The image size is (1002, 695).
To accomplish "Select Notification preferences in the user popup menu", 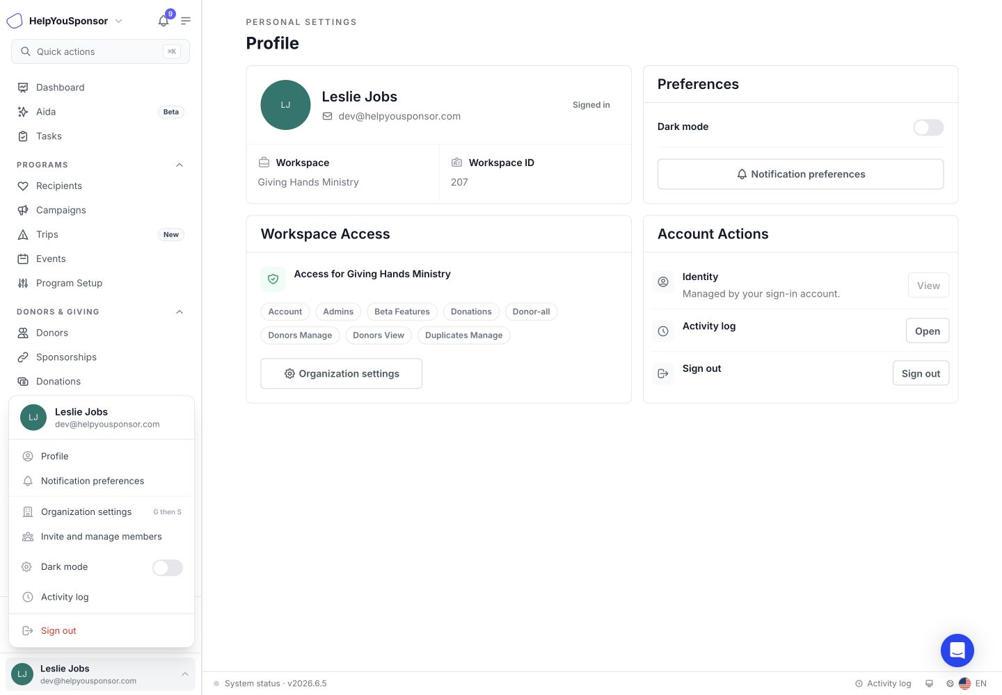I will click(x=102, y=481).
